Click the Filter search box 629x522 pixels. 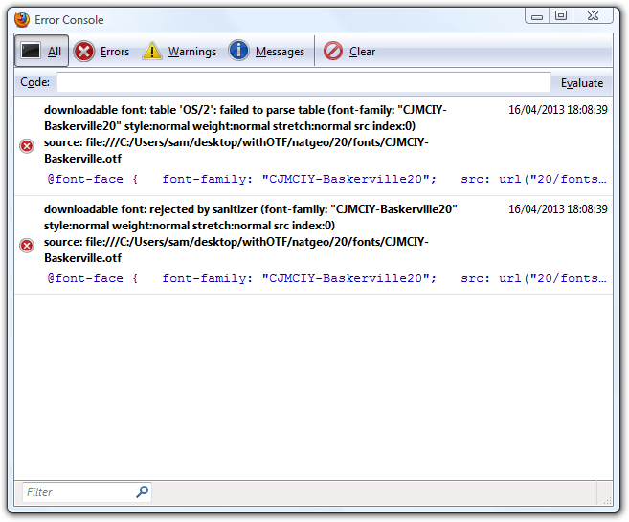79,492
